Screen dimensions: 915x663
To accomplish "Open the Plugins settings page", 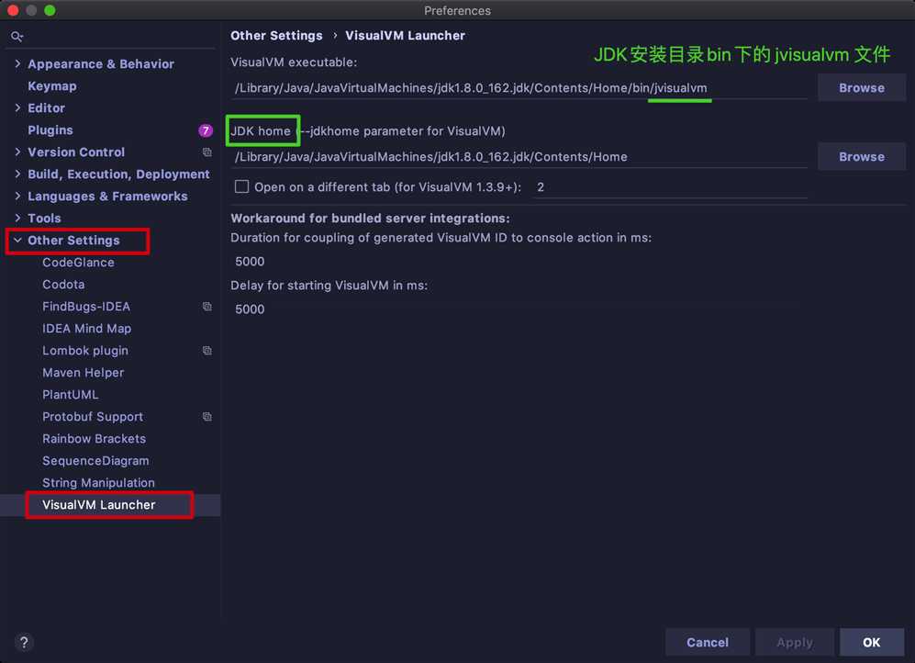I will 50,130.
